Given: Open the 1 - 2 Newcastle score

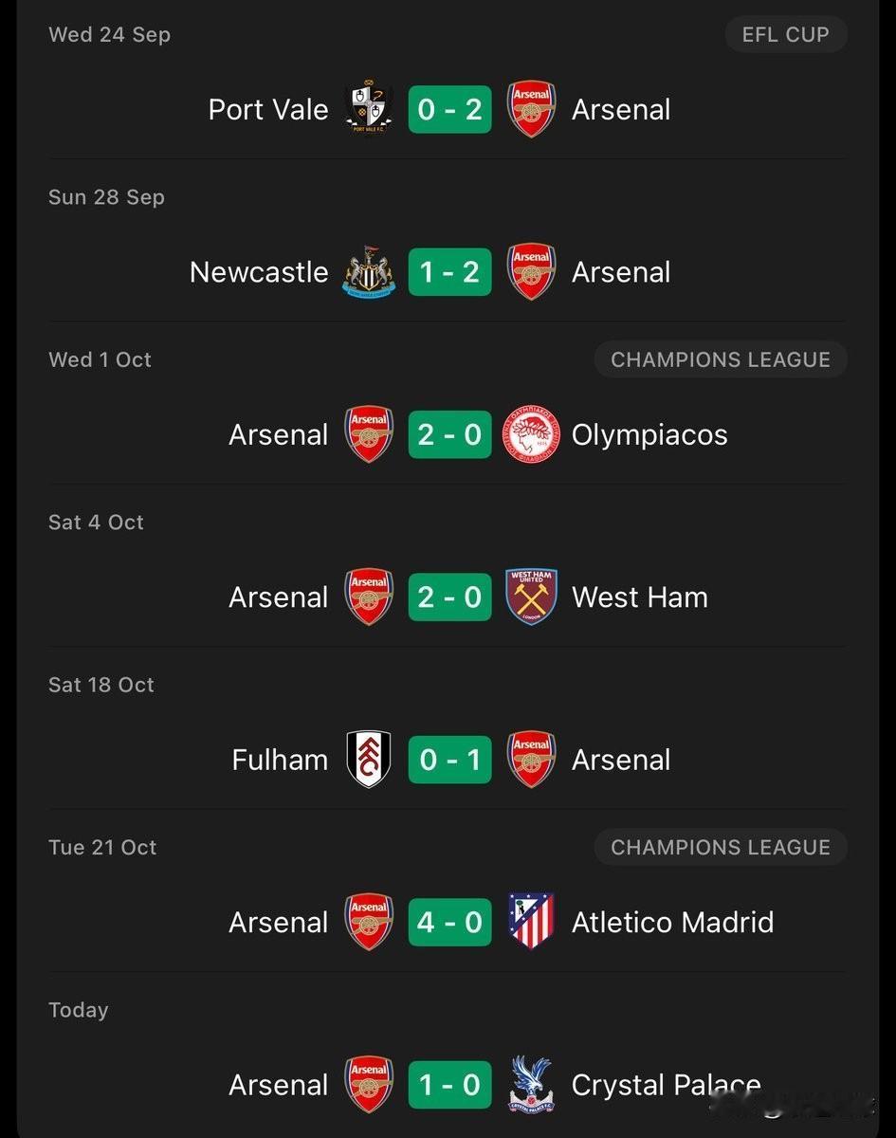Looking at the screenshot, I should coord(450,272).
